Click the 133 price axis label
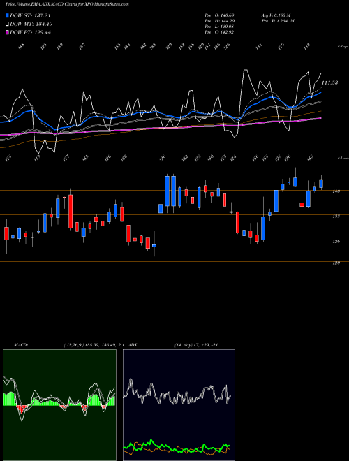Image resolution: width=349 pixels, height=461 pixels. tap(336, 216)
